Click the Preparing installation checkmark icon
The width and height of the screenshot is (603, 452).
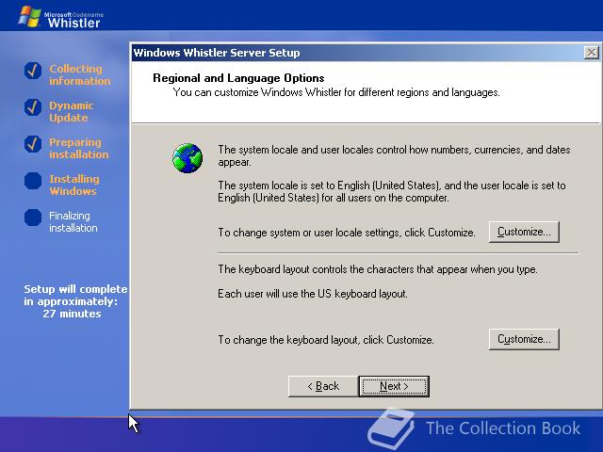click(33, 144)
